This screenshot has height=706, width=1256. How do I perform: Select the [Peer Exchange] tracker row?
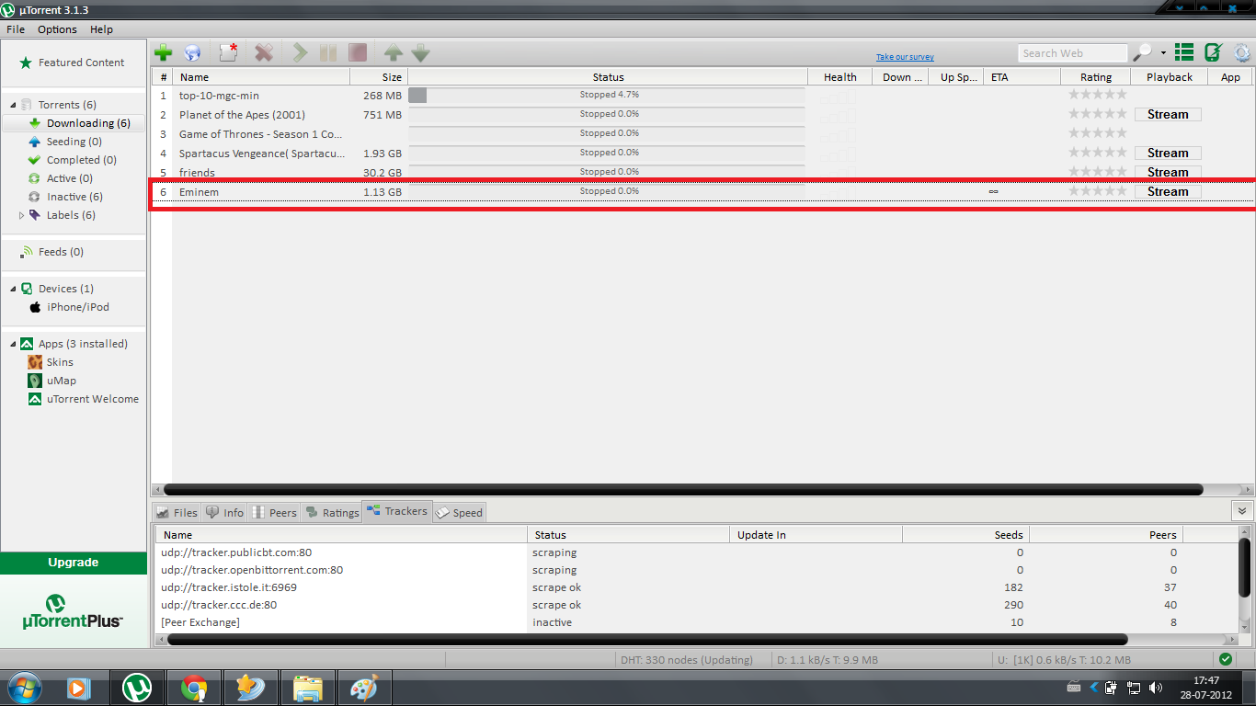click(x=696, y=622)
